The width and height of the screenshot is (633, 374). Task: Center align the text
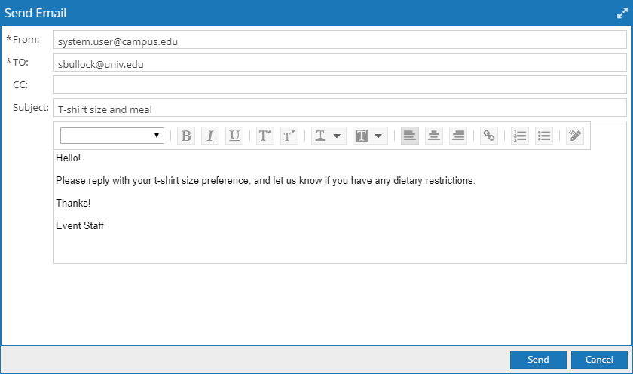click(x=434, y=136)
